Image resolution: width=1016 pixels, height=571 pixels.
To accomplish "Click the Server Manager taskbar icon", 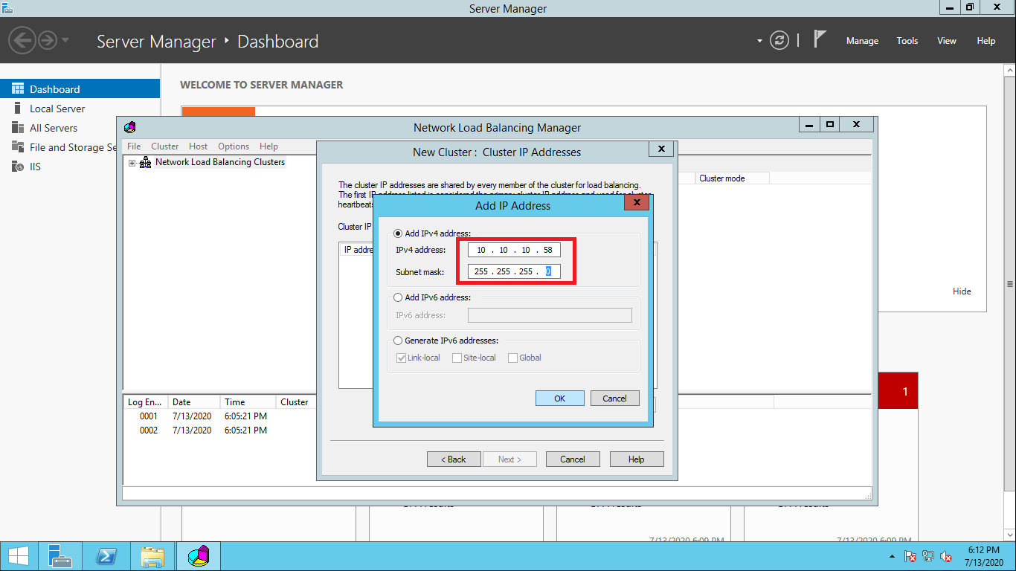I will (x=60, y=556).
